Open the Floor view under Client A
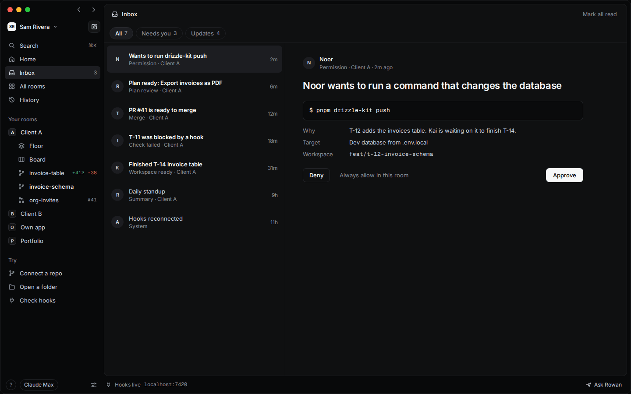Image resolution: width=631 pixels, height=394 pixels. coord(57,146)
